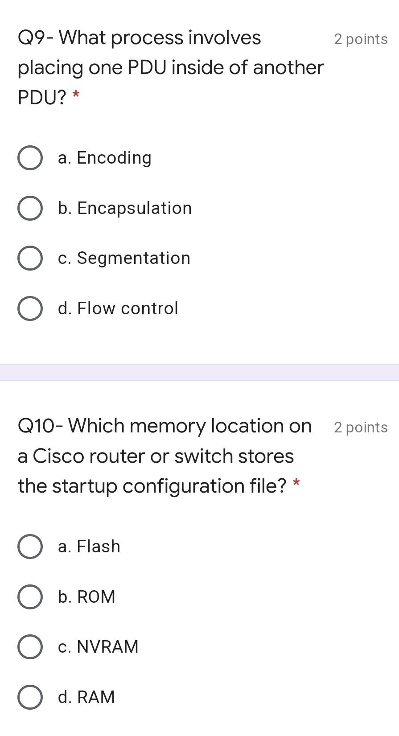The height and width of the screenshot is (736, 399).
Task: Select the Flash radio circle
Action: [30, 547]
